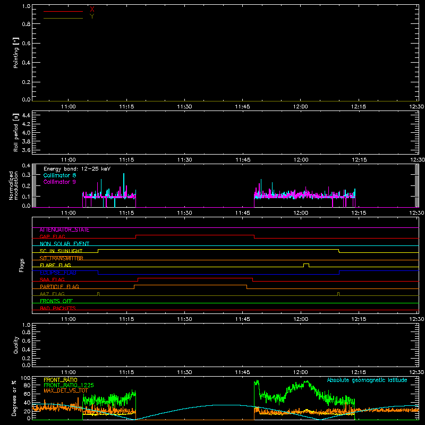425x425 pixels.
Task: Click the 0.6 value on the Quality axis
Action: (26, 341)
